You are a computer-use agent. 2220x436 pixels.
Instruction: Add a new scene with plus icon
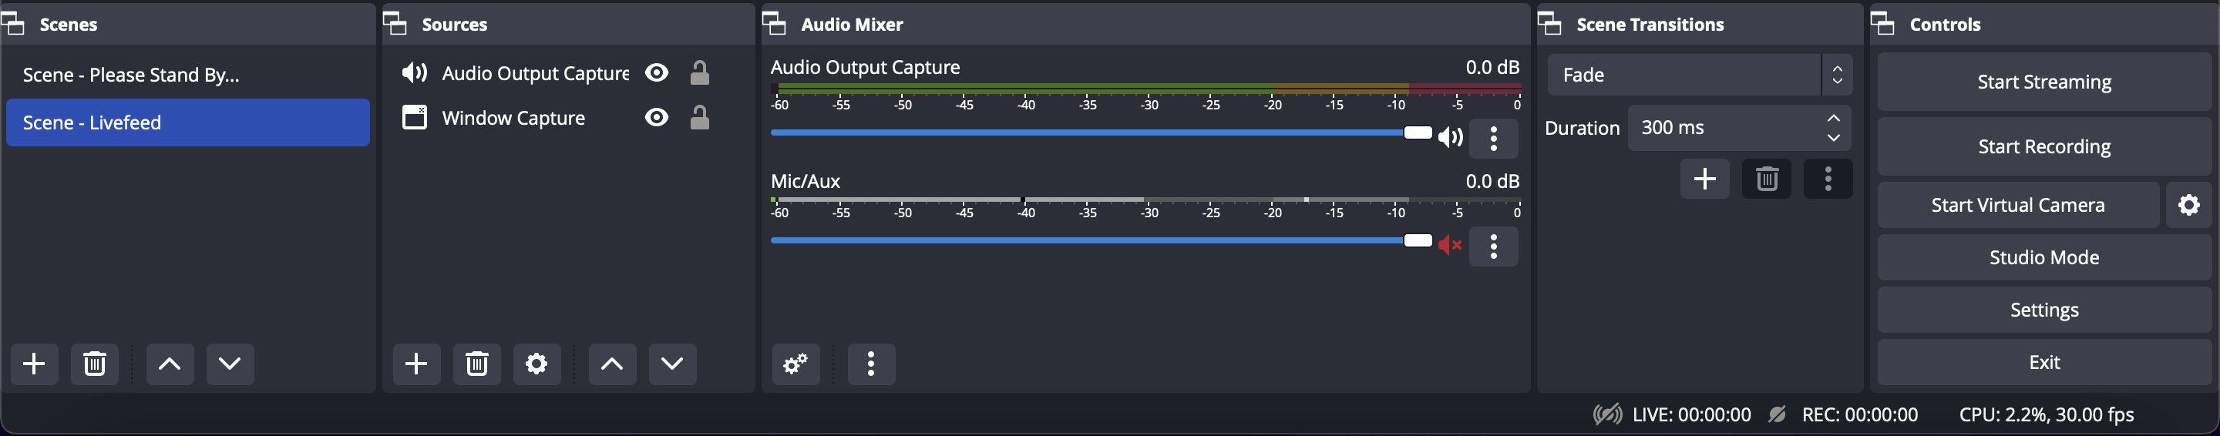click(x=35, y=364)
